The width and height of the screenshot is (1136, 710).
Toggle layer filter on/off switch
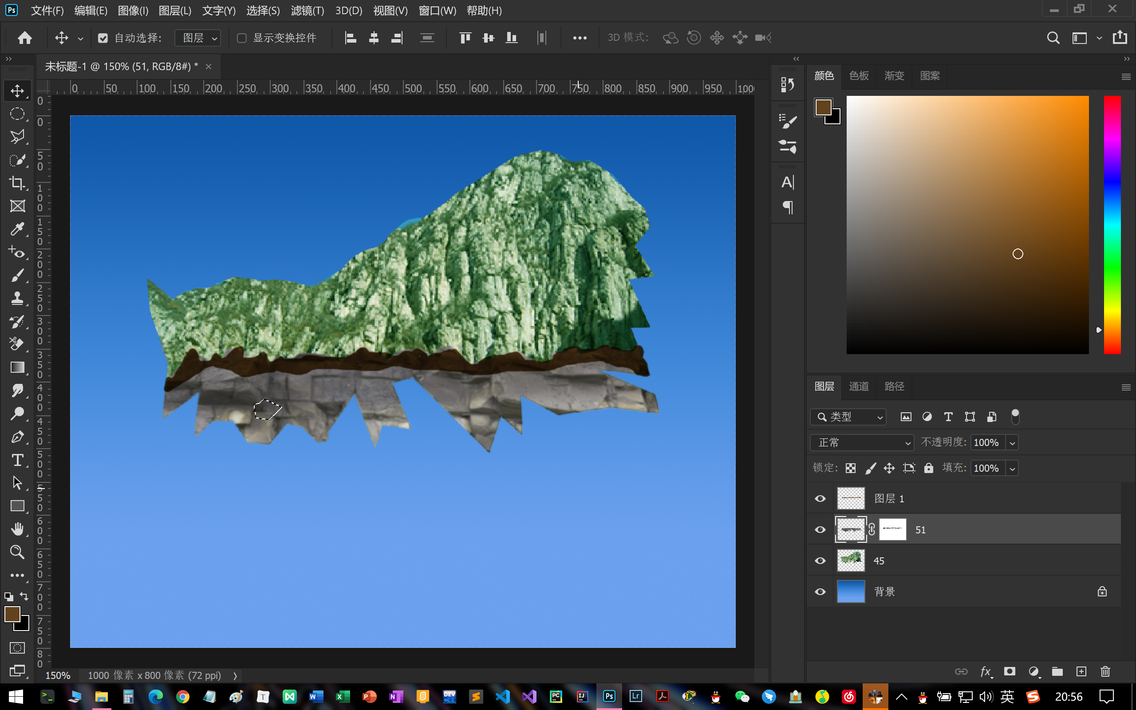[1015, 417]
